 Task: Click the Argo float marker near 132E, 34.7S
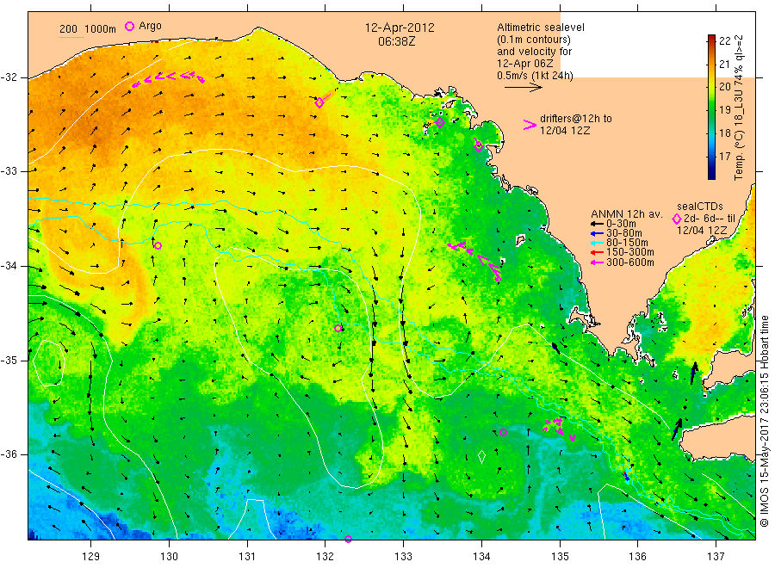pyautogui.click(x=338, y=328)
